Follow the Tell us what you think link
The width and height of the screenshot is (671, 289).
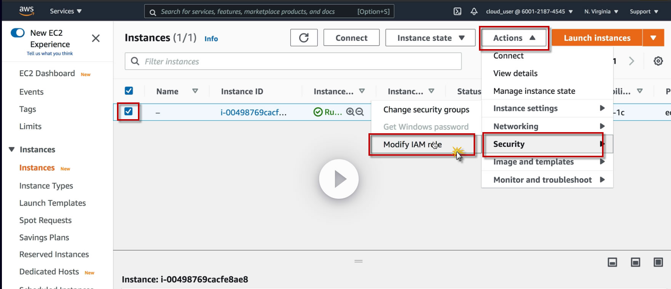click(x=50, y=54)
